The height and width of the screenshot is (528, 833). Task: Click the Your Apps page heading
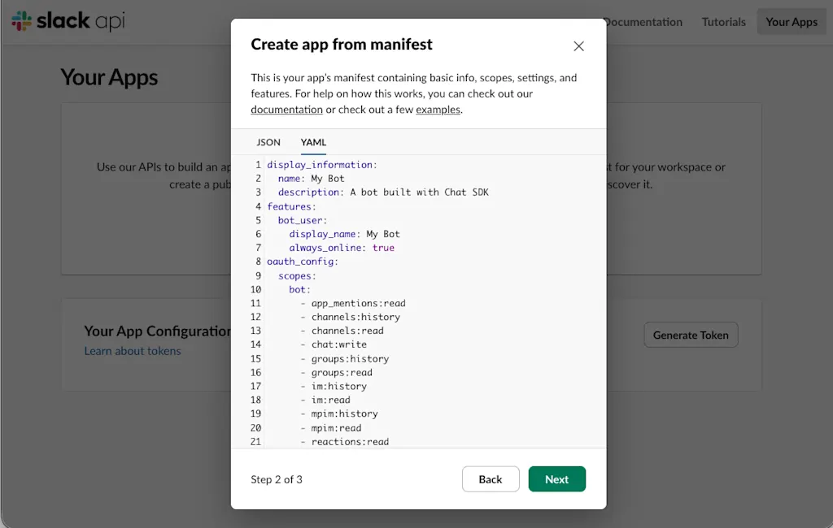pos(109,77)
